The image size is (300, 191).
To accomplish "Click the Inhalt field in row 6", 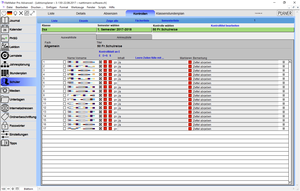I will click(x=153, y=83).
